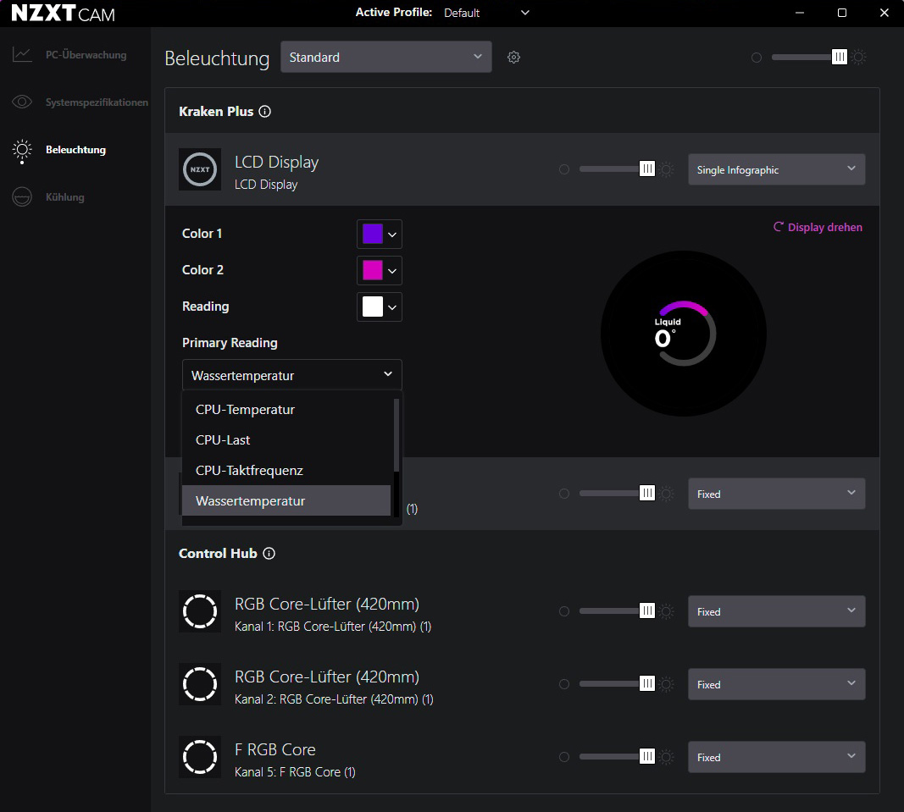
Task: Choose Wassertemperatur from the reading list
Action: coord(286,500)
